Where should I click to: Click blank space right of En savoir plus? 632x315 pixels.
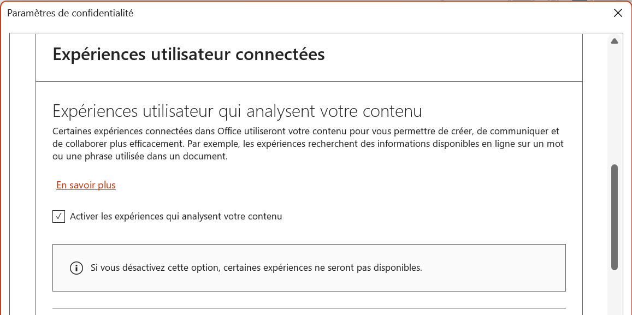(328, 185)
